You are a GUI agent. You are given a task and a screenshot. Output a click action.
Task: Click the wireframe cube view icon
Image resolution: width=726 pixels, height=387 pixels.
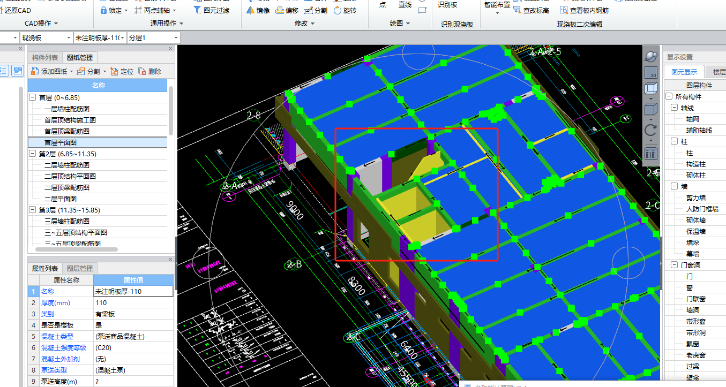[650, 88]
